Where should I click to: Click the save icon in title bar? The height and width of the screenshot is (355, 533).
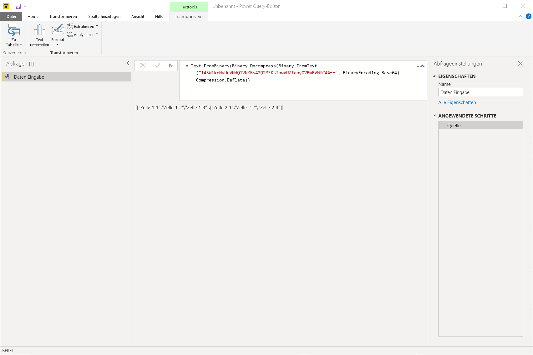[x=18, y=6]
